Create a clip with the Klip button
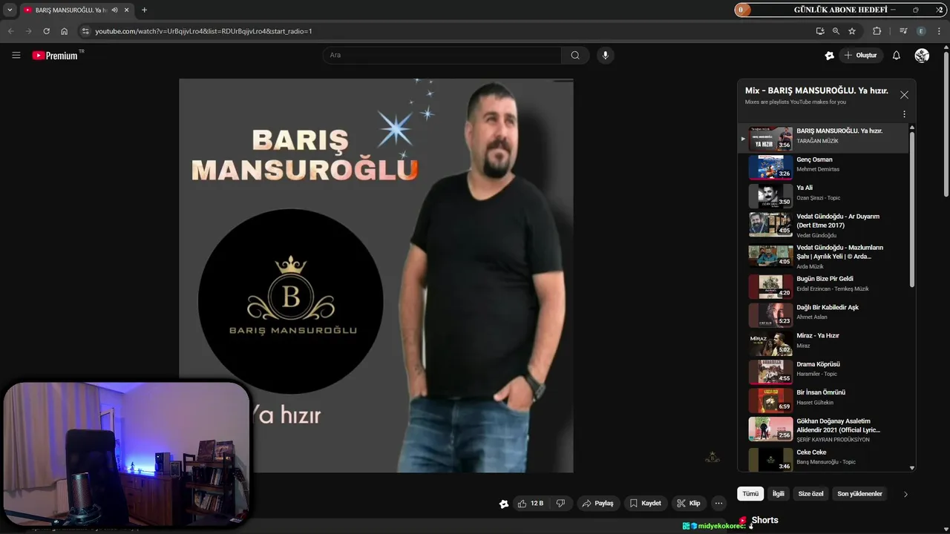The image size is (950, 534). [x=689, y=503]
